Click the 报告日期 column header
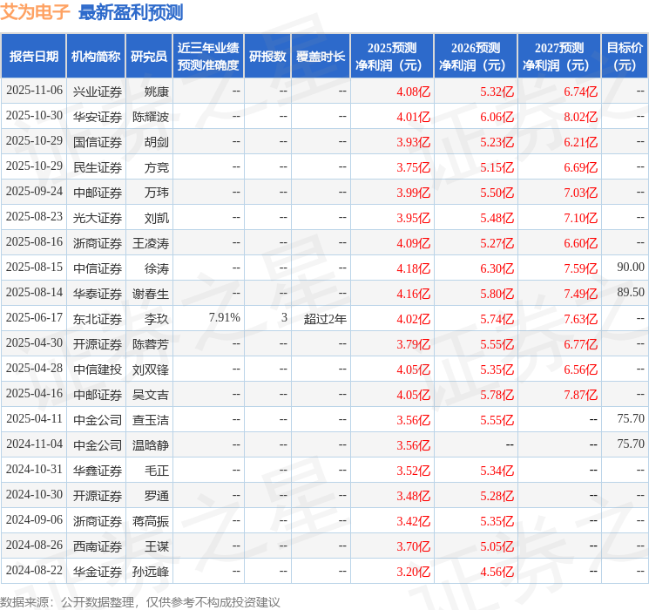The width and height of the screenshot is (649, 610). point(33,57)
